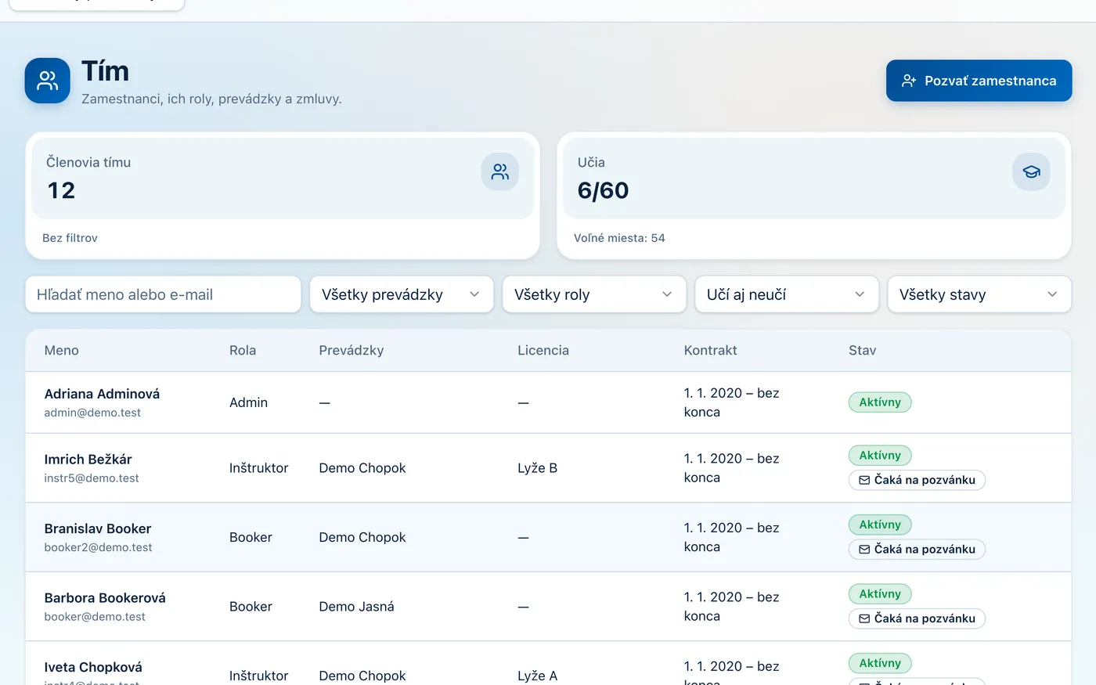1096x685 pixels.
Task: Select the name Iveta Chopková
Action: pyautogui.click(x=93, y=668)
